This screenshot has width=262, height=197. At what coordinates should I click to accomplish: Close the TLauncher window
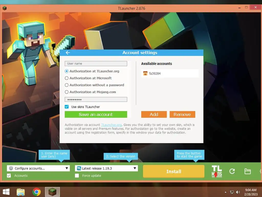[x=256, y=7]
